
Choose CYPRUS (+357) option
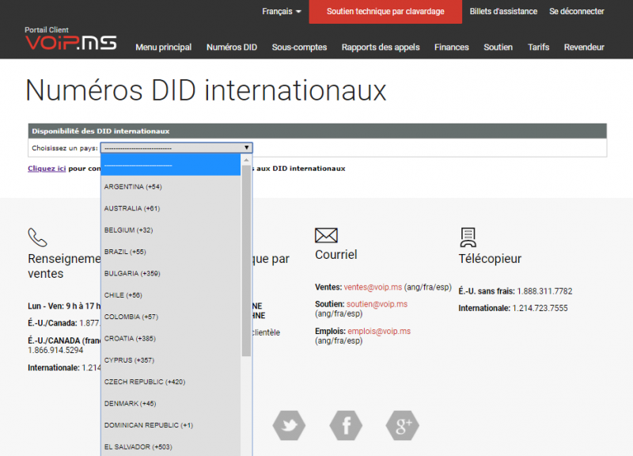tap(171, 360)
